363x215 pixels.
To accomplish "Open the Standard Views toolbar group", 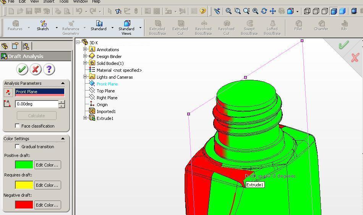I will [126, 27].
